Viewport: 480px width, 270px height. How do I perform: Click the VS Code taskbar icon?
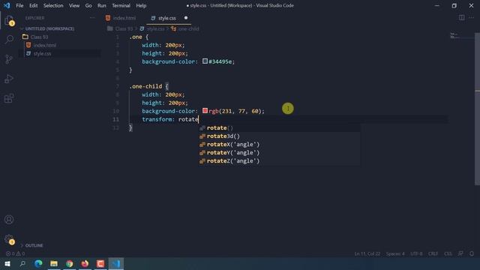tap(116, 263)
